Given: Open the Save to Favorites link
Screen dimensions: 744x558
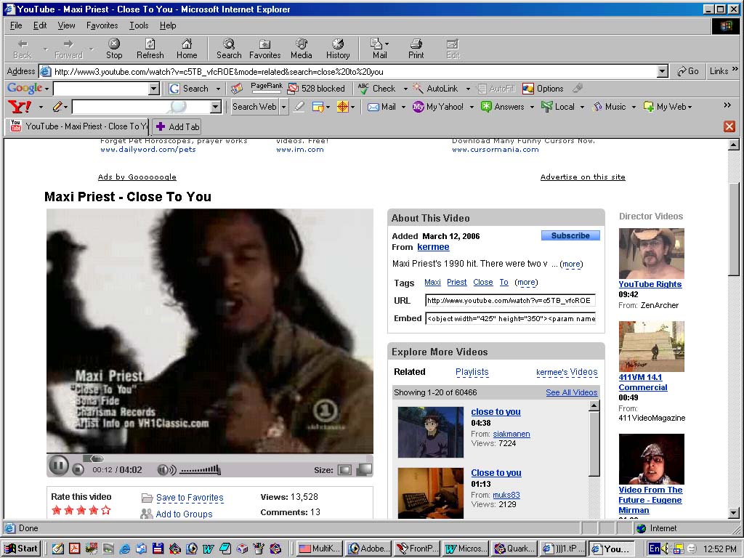Looking at the screenshot, I should [x=190, y=498].
